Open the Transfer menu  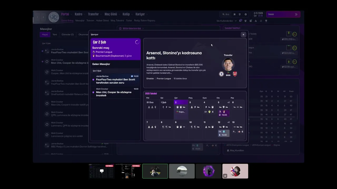(93, 14)
